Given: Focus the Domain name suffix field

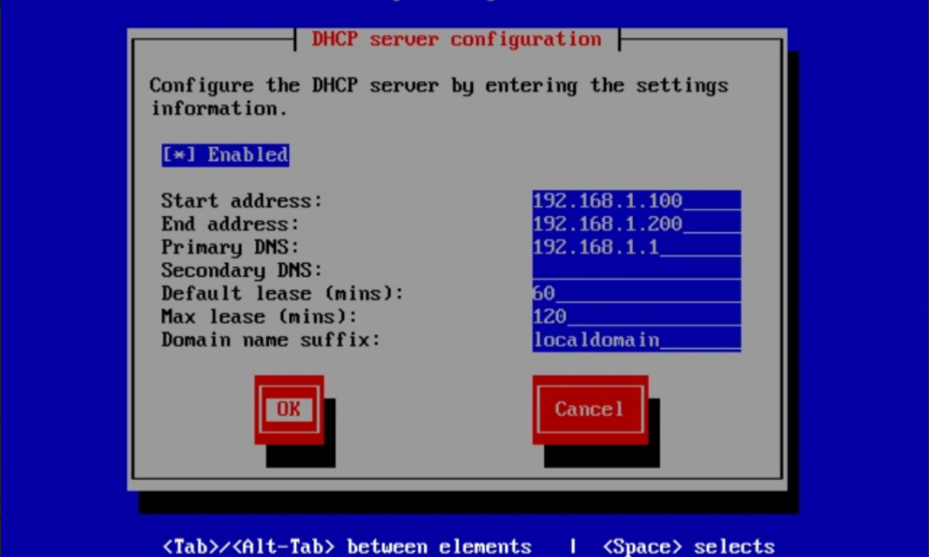Looking at the screenshot, I should point(637,340).
